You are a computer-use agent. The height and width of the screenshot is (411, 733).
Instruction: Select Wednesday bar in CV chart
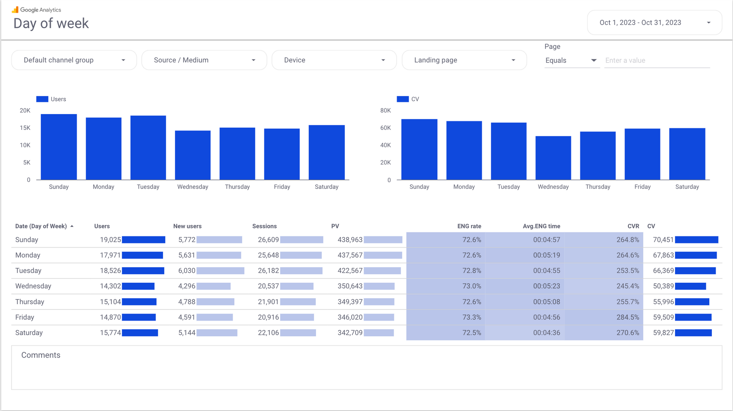553,158
